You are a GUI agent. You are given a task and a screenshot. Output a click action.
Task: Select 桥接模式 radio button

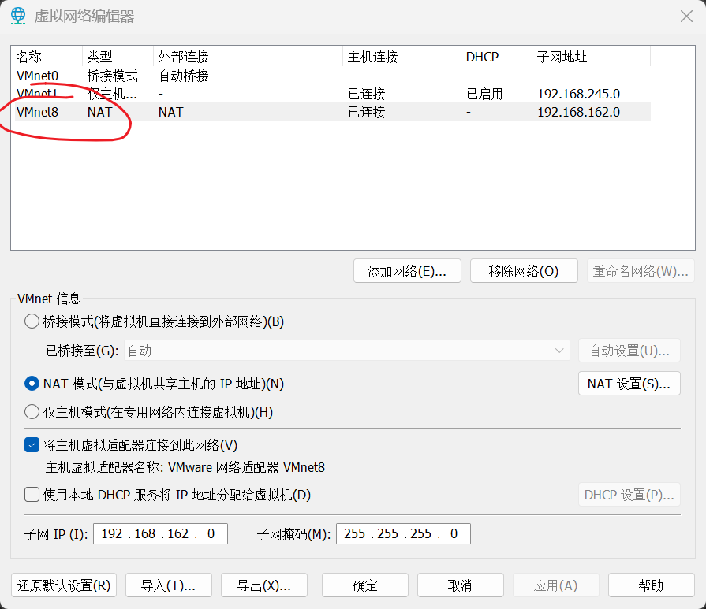click(x=32, y=321)
